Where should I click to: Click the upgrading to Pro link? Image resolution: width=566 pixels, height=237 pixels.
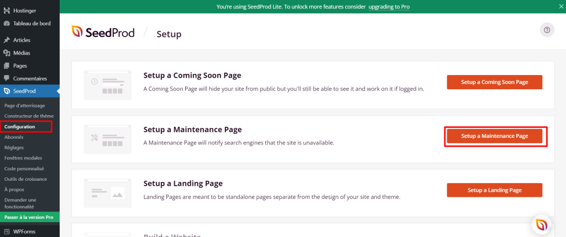(x=389, y=7)
